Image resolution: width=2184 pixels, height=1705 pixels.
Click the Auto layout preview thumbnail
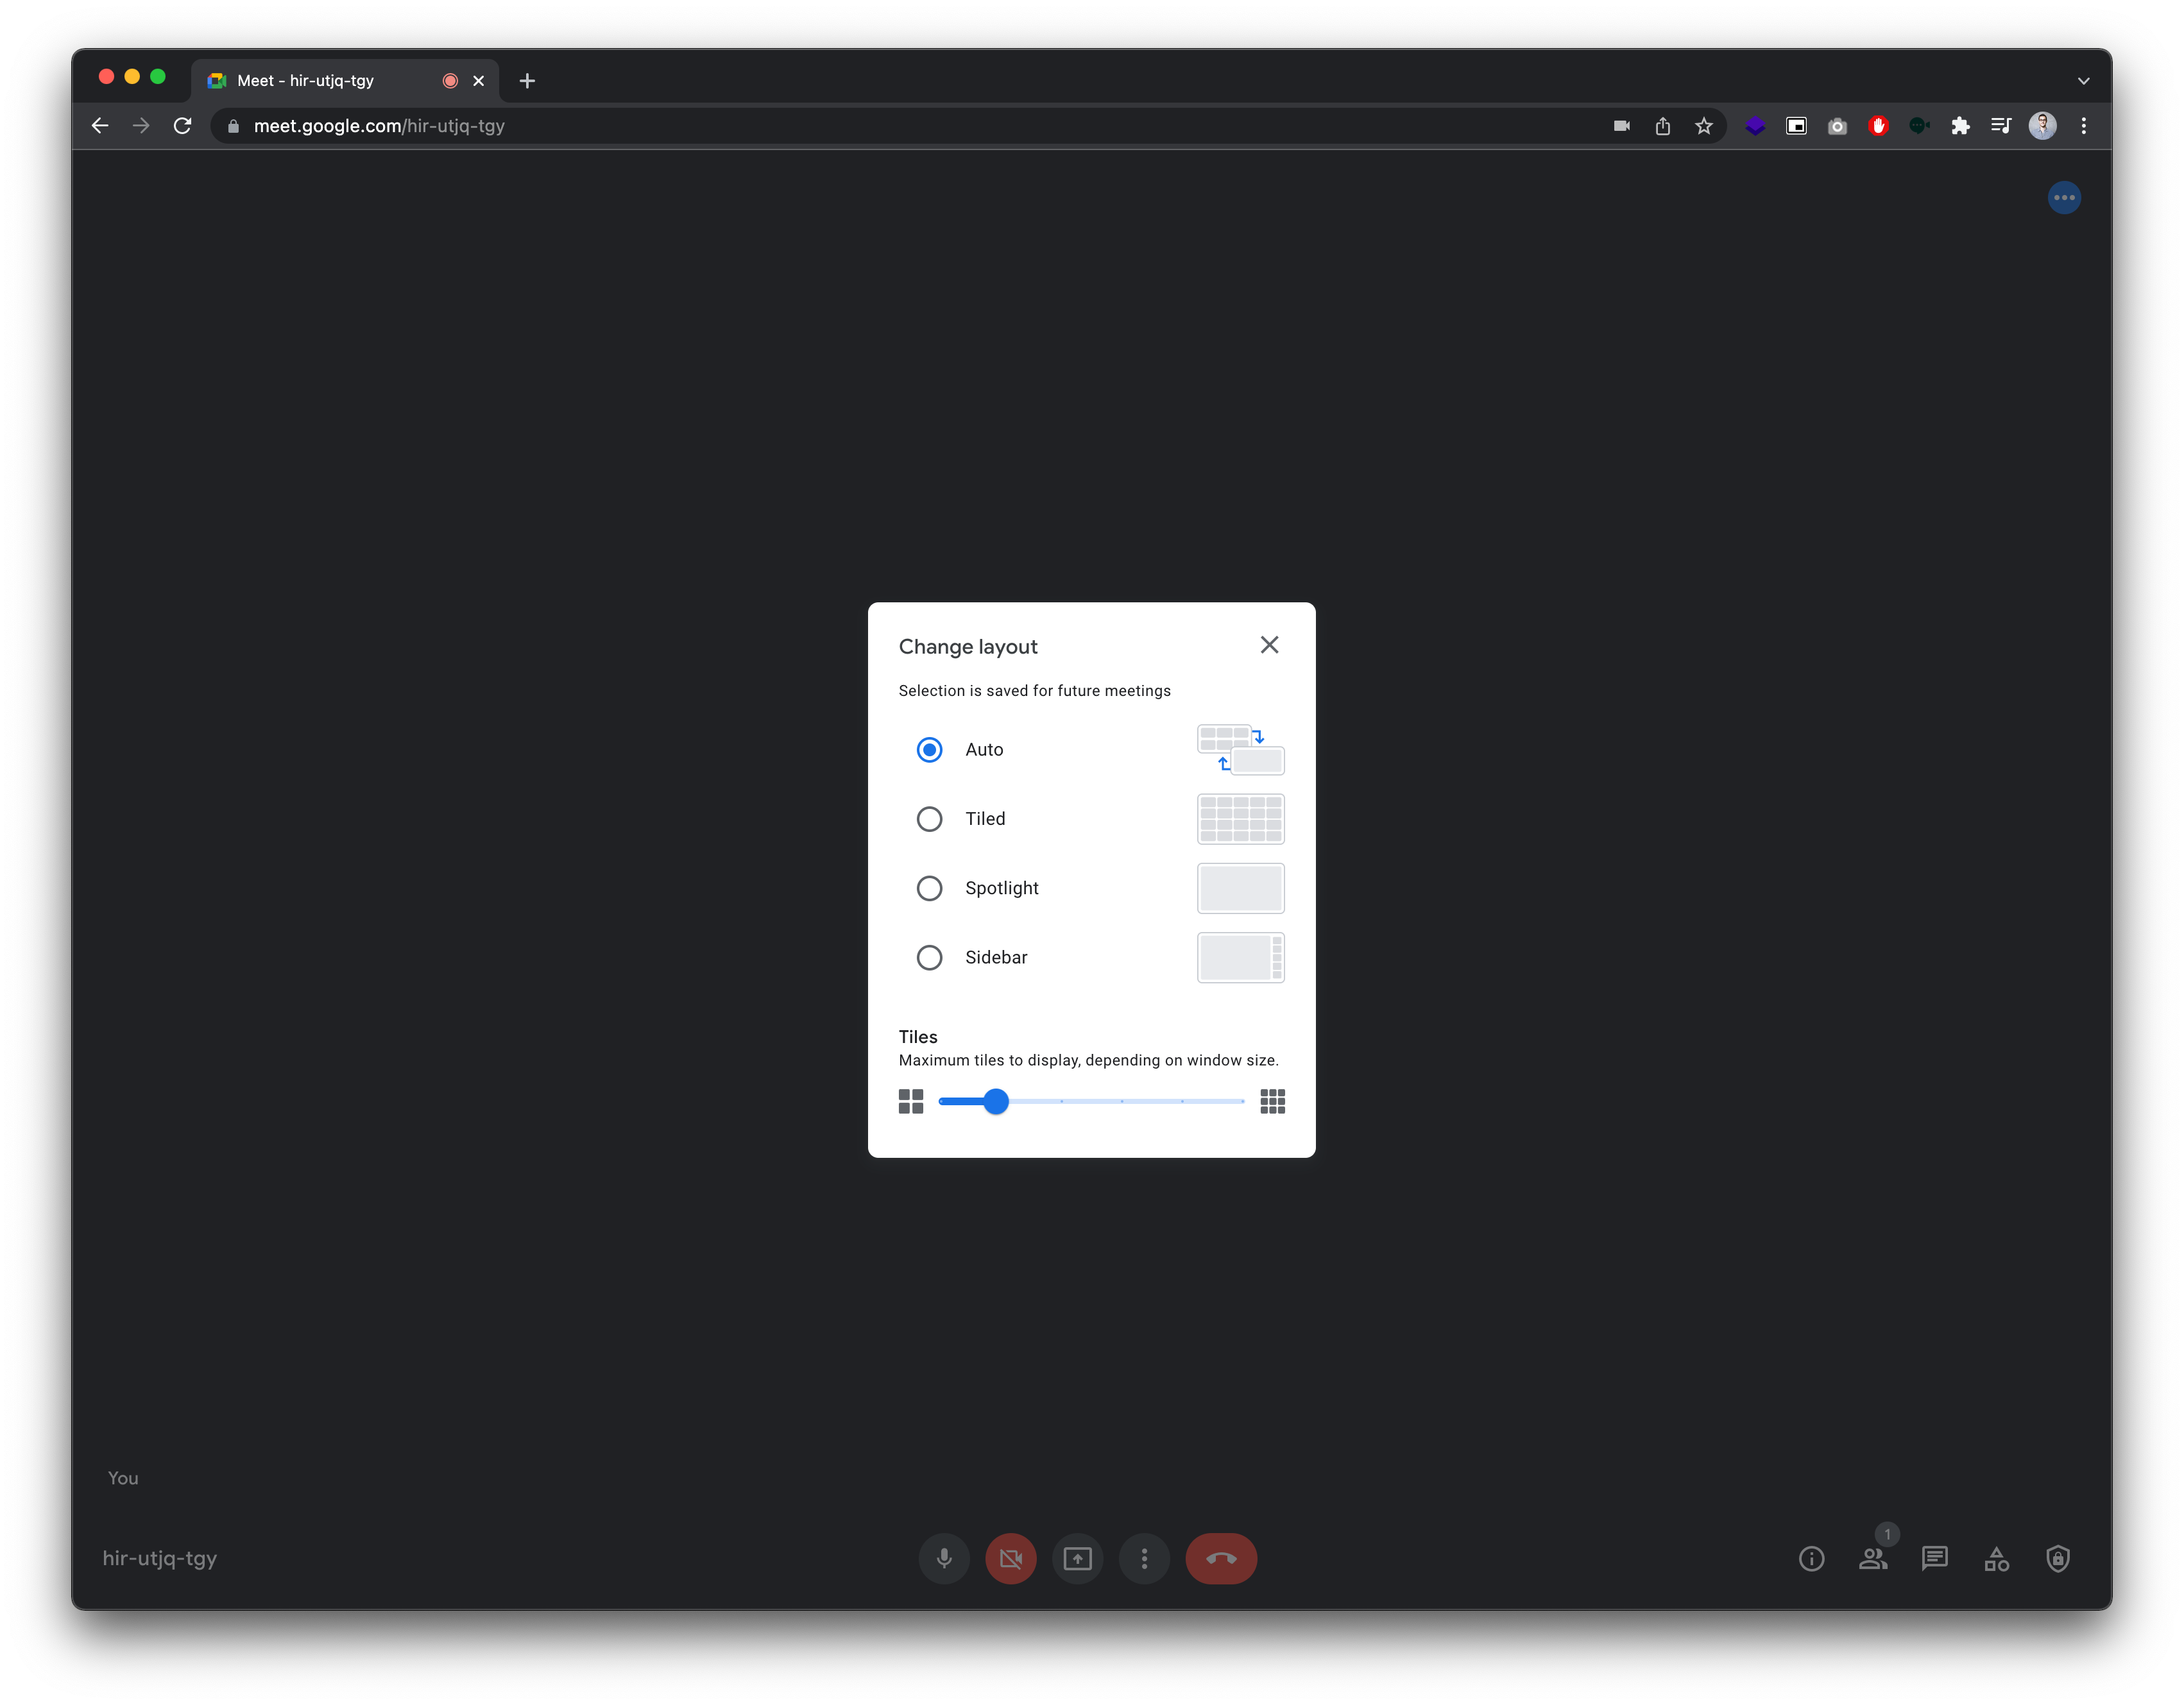point(1240,749)
